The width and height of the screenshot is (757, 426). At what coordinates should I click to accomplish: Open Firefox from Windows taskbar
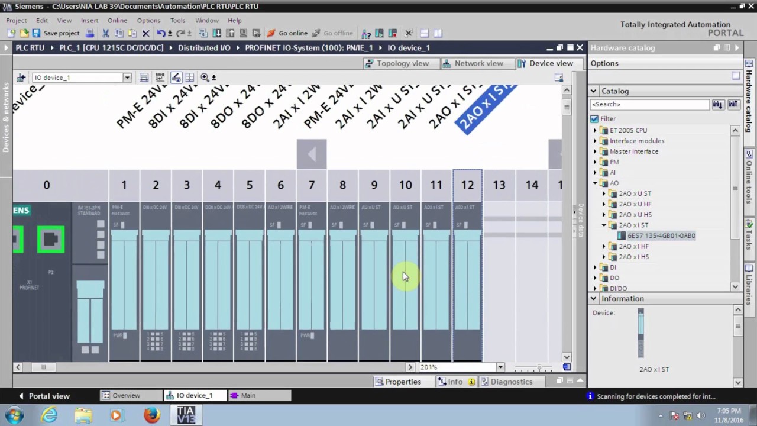152,415
